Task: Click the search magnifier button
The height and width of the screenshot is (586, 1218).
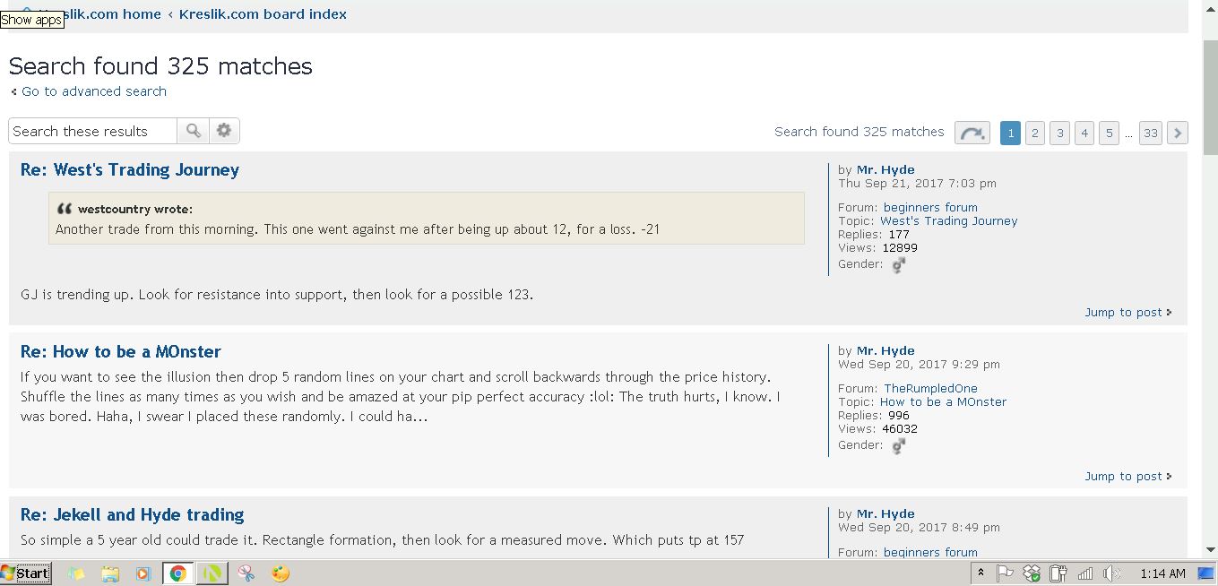Action: 193,131
